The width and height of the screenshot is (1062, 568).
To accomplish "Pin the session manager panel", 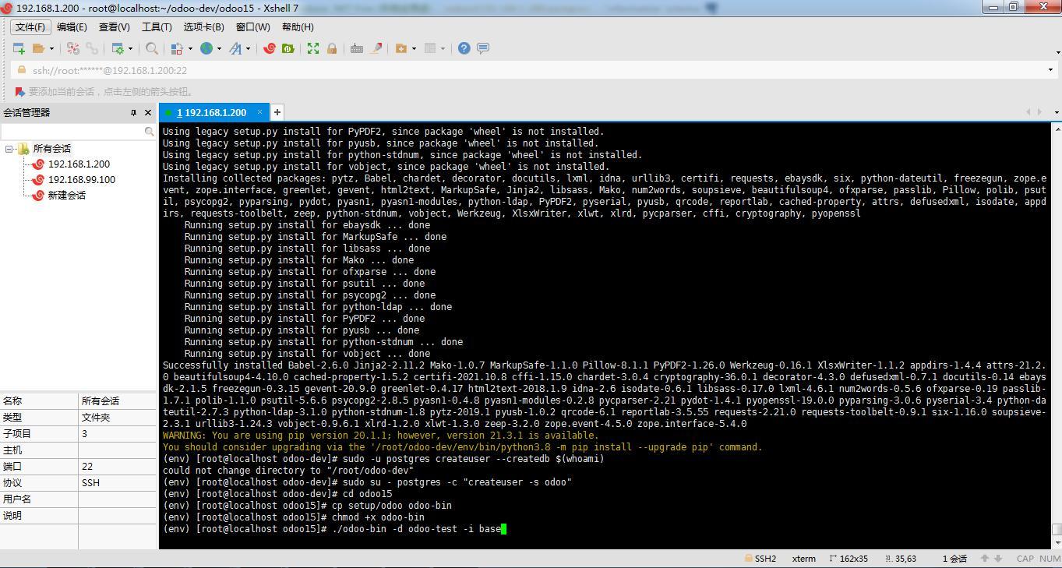I will coord(133,113).
